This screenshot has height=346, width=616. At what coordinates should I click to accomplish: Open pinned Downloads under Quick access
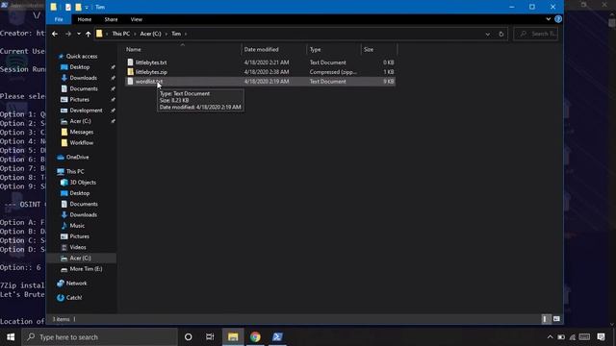[84, 78]
